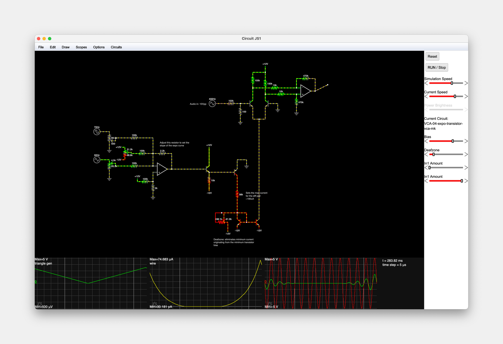The height and width of the screenshot is (344, 503).
Task: Toggle simulation with RUN / Stop
Action: point(436,67)
